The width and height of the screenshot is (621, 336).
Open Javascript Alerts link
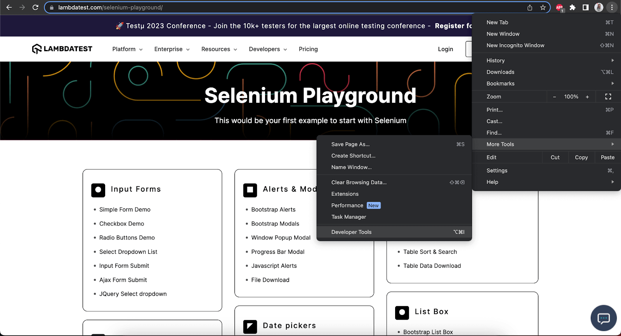pos(274,266)
